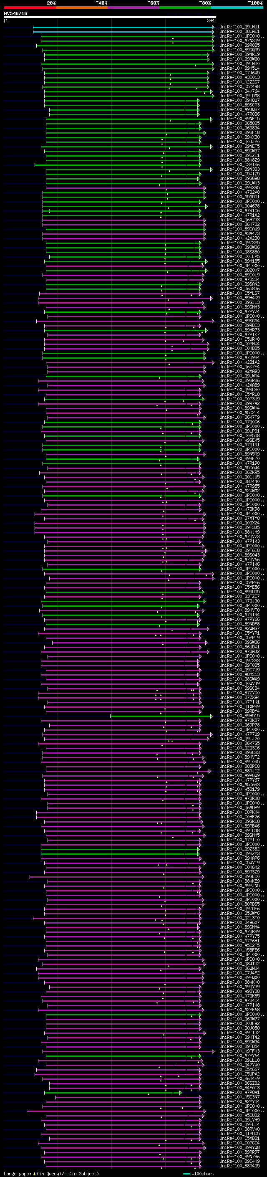Choose the UniRef100_Q9FLI4 row label

(x=239, y=1124)
